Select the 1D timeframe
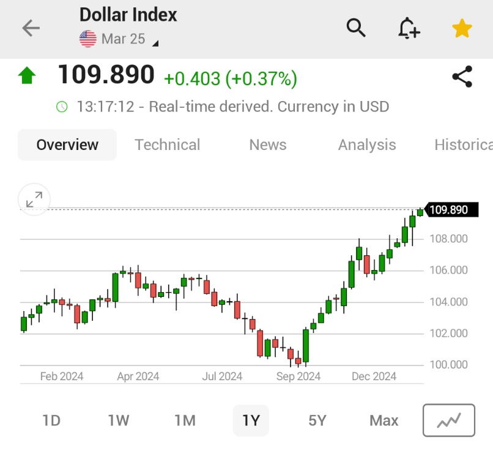 point(51,421)
